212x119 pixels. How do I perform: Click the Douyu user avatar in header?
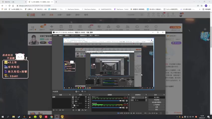pos(181,15)
